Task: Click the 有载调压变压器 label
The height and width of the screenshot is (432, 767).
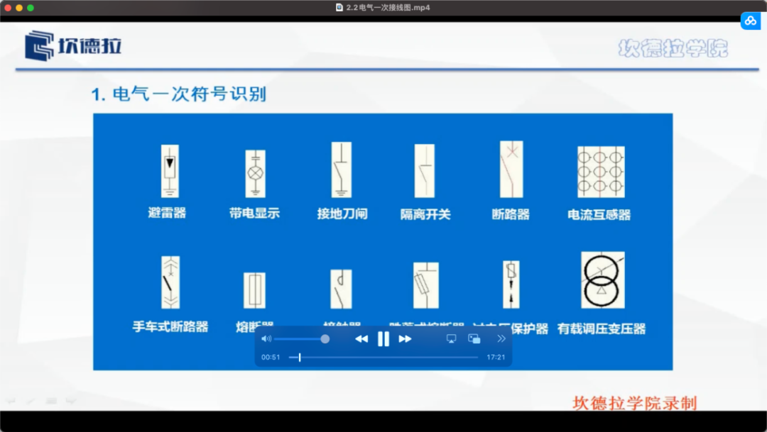Action: tap(602, 328)
